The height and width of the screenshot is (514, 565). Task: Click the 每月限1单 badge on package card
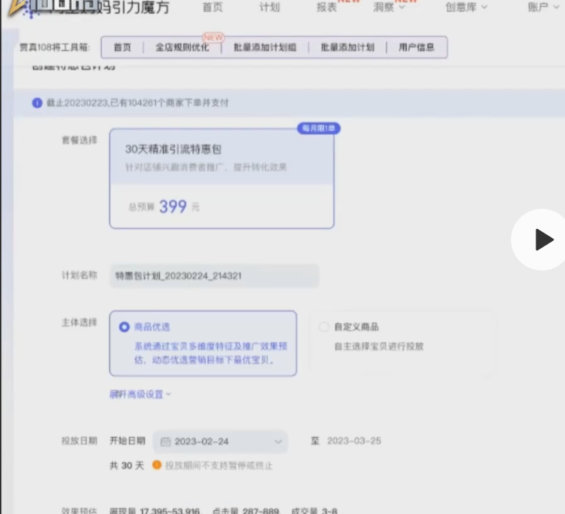pos(319,128)
